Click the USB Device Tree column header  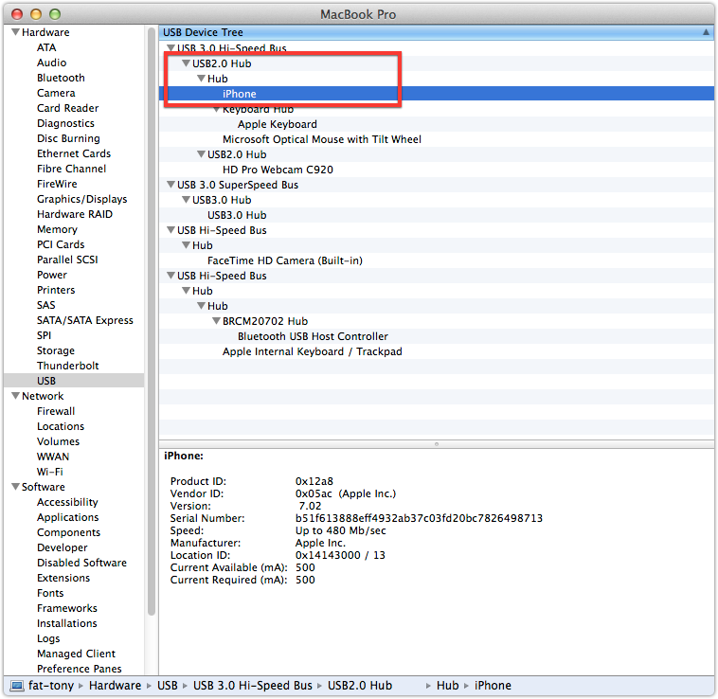pyautogui.click(x=437, y=32)
